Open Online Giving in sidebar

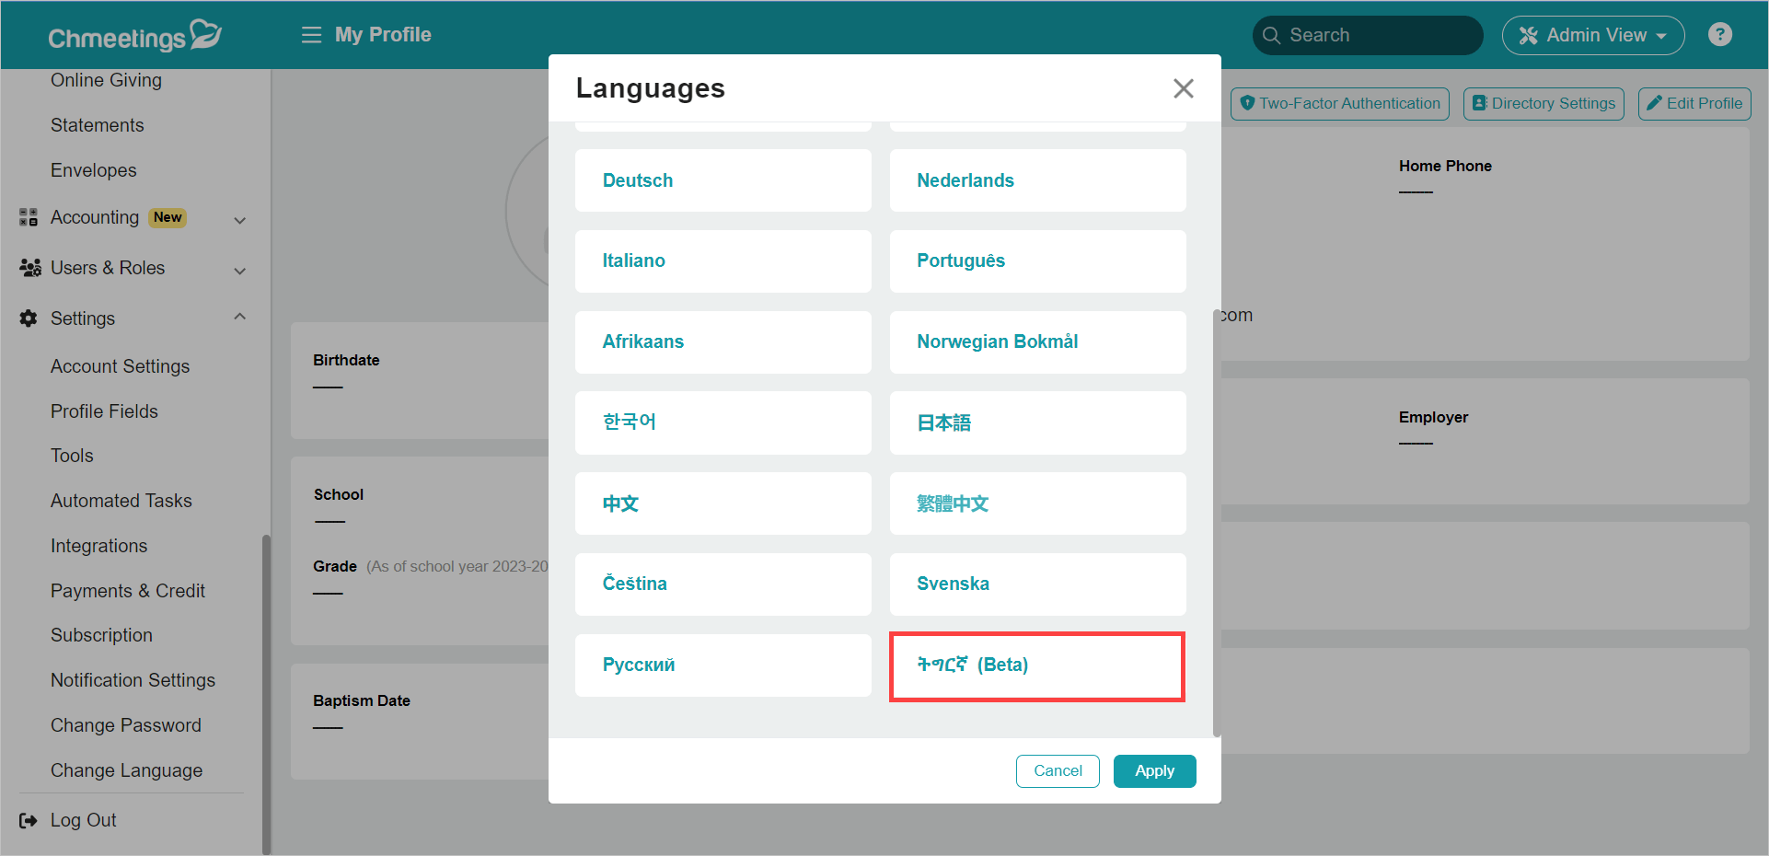pyautogui.click(x=106, y=80)
